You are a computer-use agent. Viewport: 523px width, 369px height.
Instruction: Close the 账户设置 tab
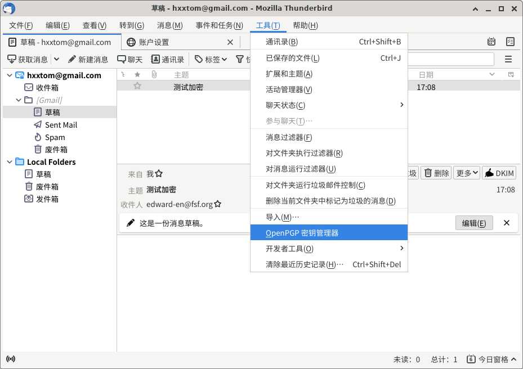coord(230,42)
